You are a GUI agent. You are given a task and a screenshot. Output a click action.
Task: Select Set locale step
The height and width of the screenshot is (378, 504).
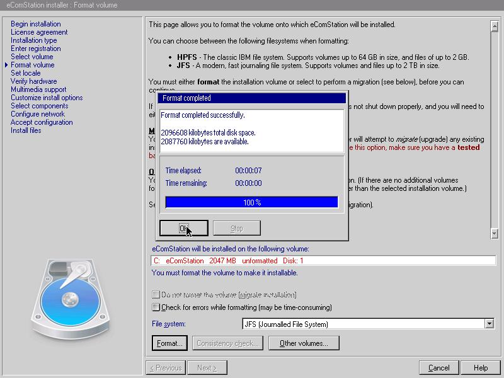(x=26, y=73)
